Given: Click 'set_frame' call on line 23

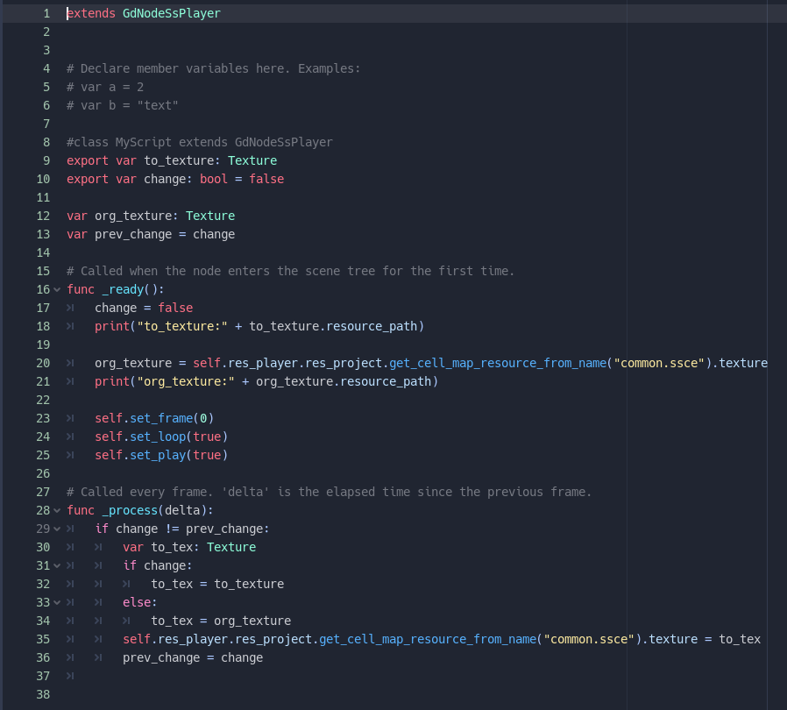Looking at the screenshot, I should pyautogui.click(x=161, y=418).
